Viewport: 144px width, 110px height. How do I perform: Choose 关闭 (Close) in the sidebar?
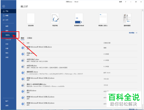[x=8, y=57]
